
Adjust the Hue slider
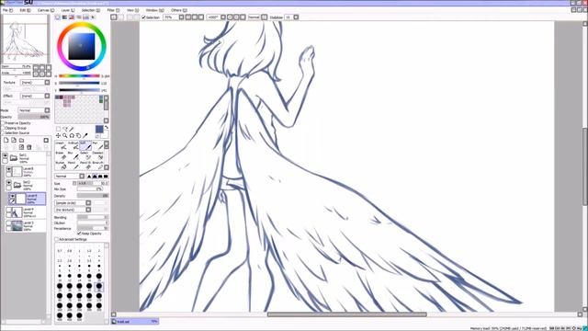79,76
